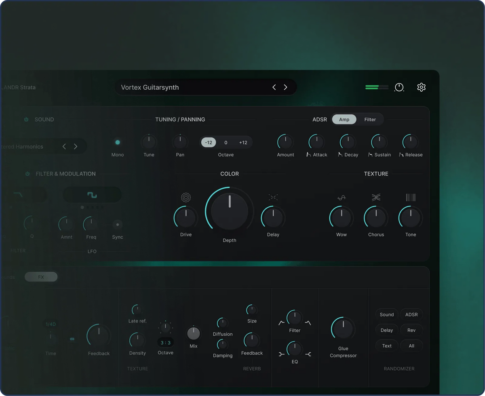
Task: Click the EQ shape icon right of EQ knob
Action: (x=308, y=354)
